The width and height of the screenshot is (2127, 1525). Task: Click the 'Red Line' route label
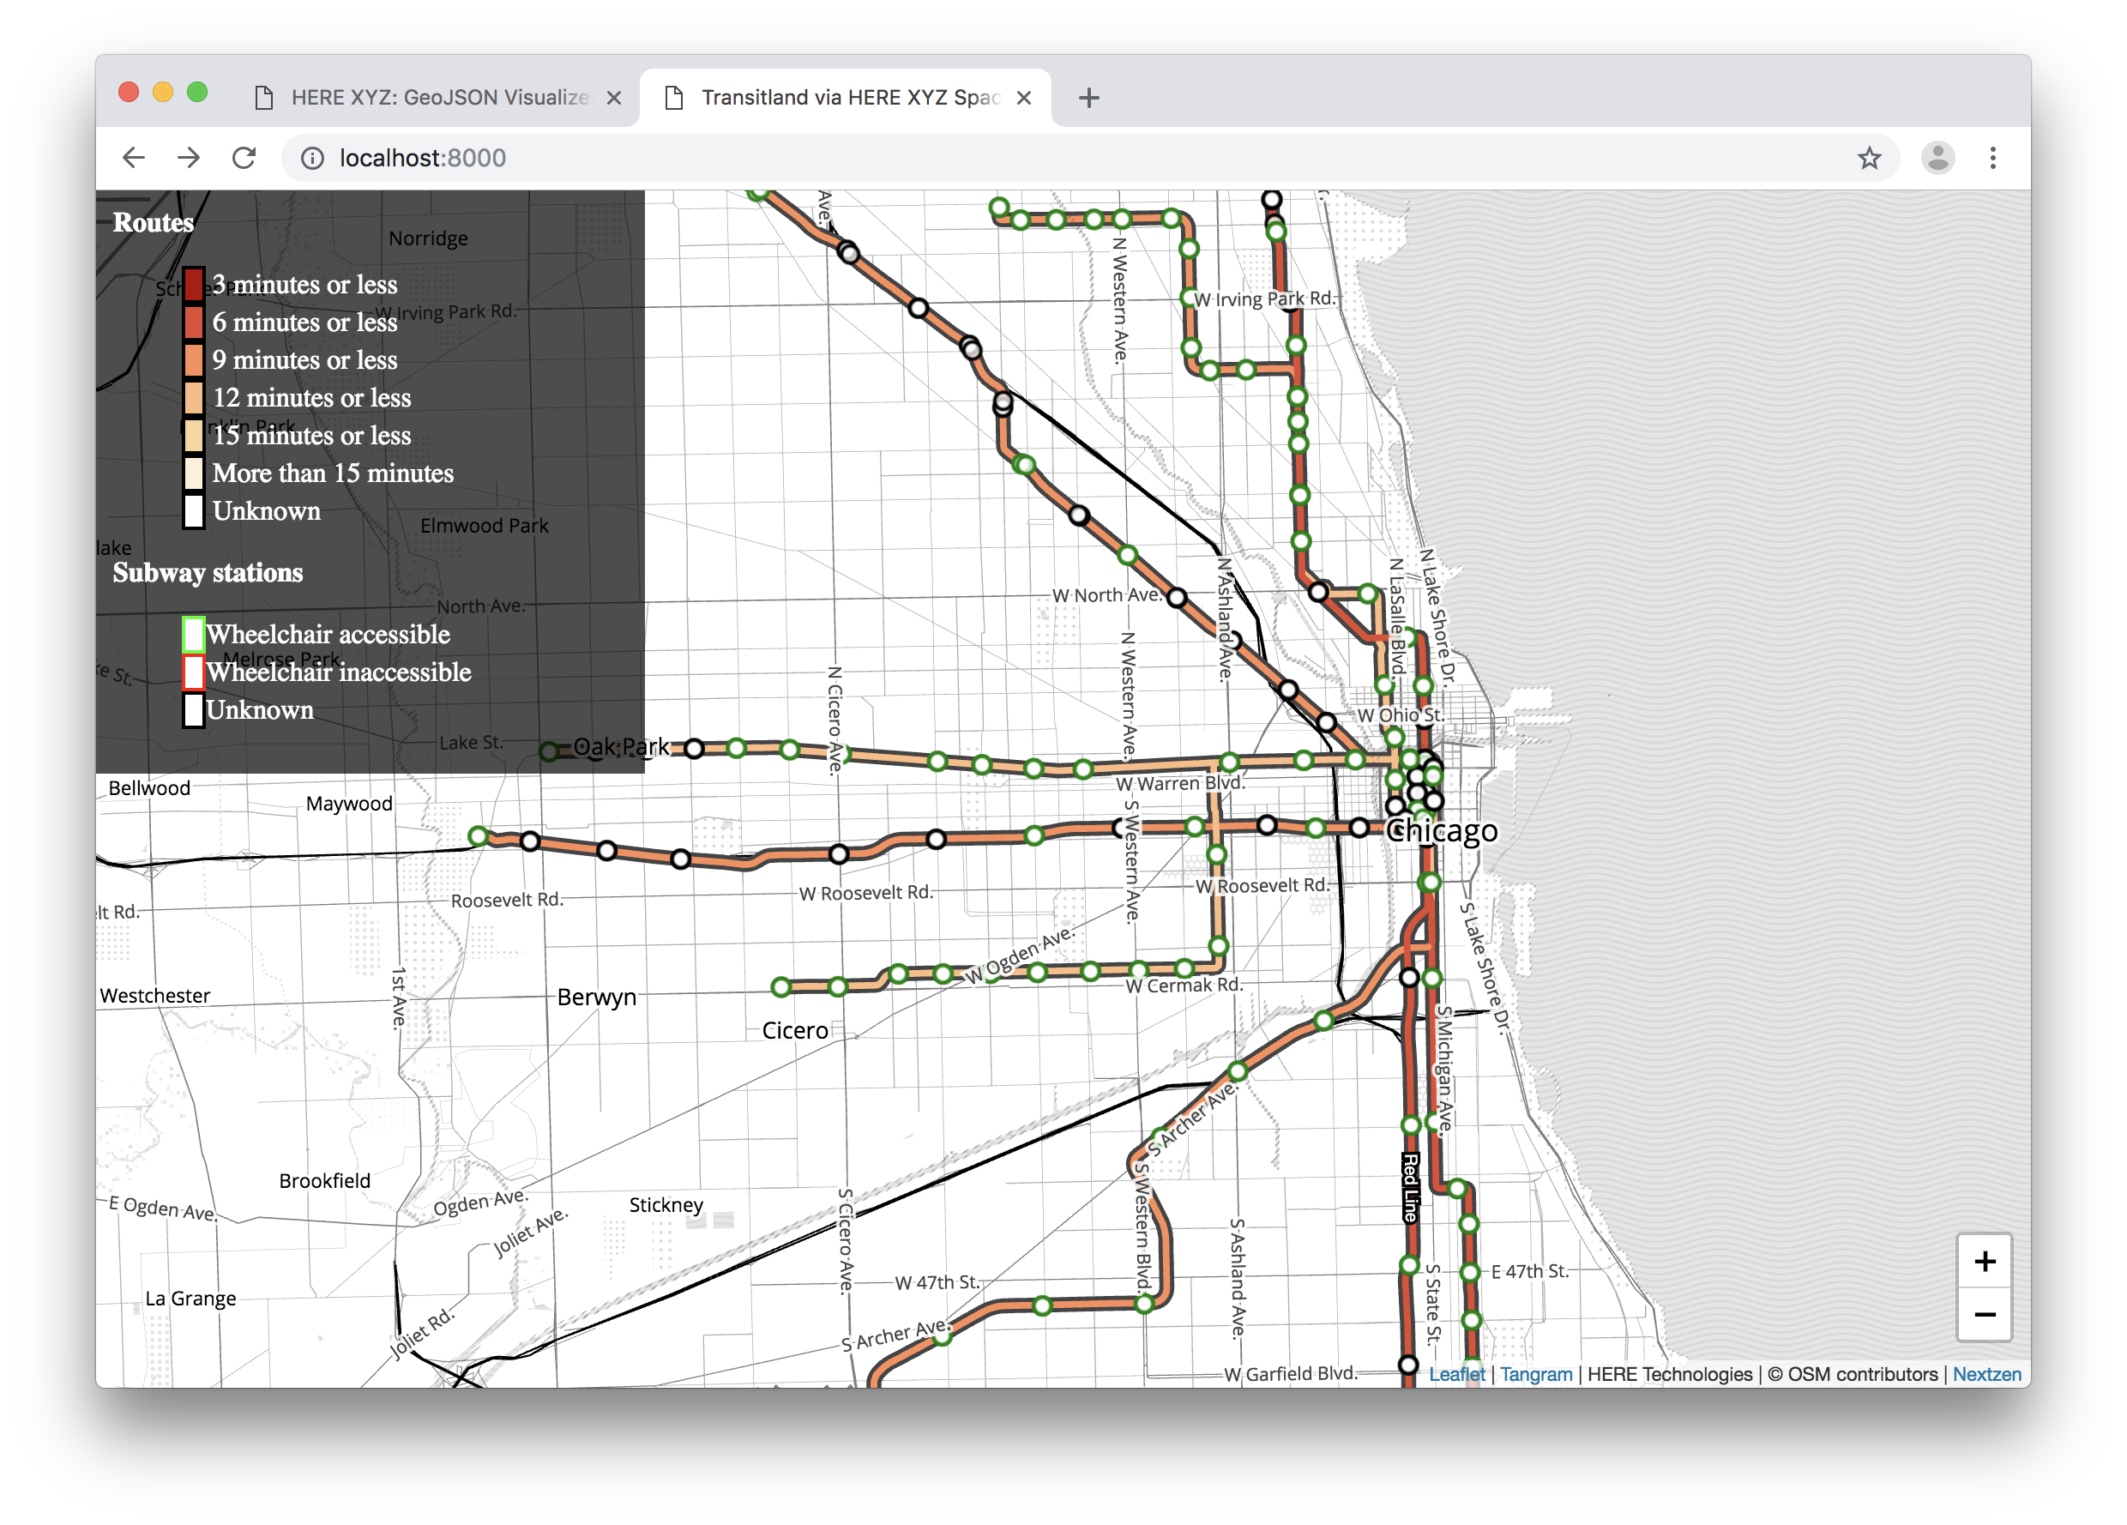click(1409, 1187)
